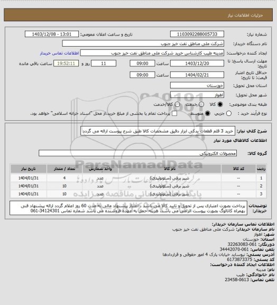Click the fax number 32263083-061
This screenshot has width=277, height=305.
[242, 244]
